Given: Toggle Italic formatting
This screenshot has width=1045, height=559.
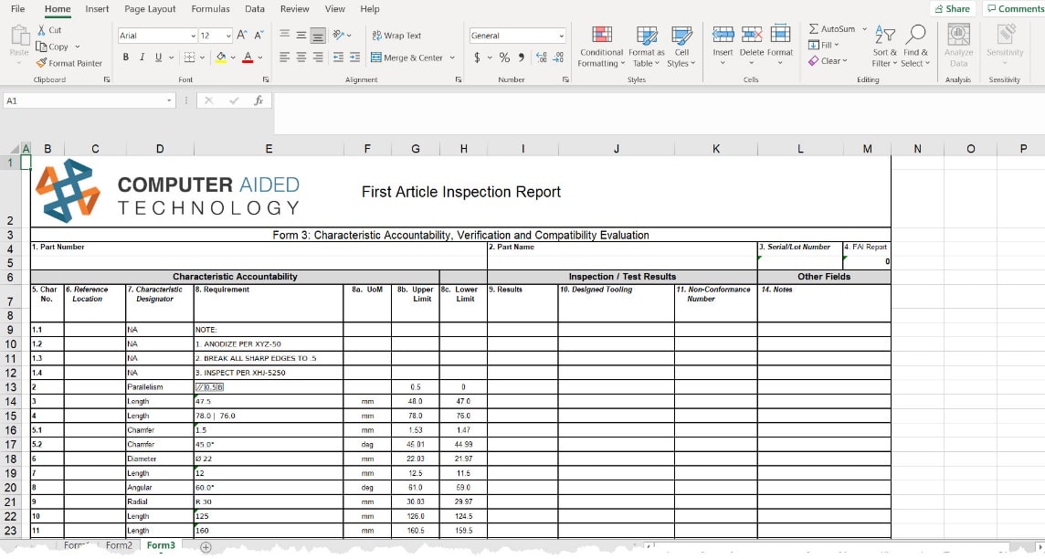Looking at the screenshot, I should tap(142, 58).
